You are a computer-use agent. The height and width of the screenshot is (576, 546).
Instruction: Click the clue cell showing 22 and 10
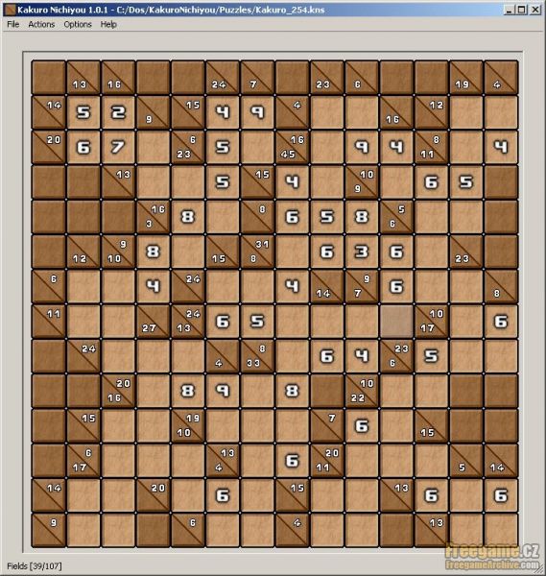(362, 392)
